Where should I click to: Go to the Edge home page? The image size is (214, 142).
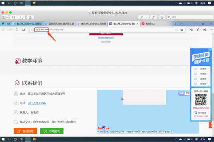pyautogui.click(x=24, y=30)
